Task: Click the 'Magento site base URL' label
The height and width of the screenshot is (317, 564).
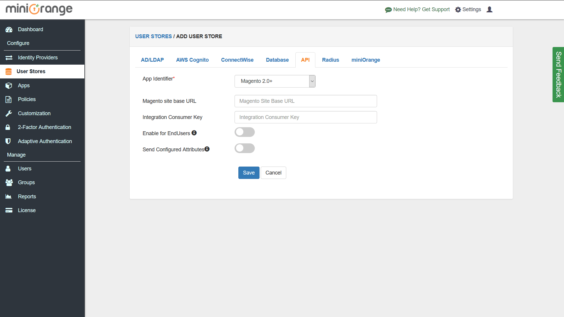Action: [169, 101]
